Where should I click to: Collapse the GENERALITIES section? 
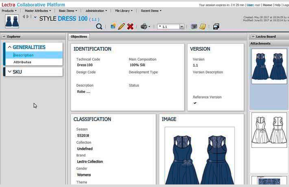point(9,47)
